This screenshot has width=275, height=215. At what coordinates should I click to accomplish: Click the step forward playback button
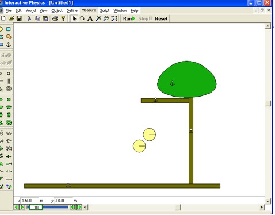[79, 207]
